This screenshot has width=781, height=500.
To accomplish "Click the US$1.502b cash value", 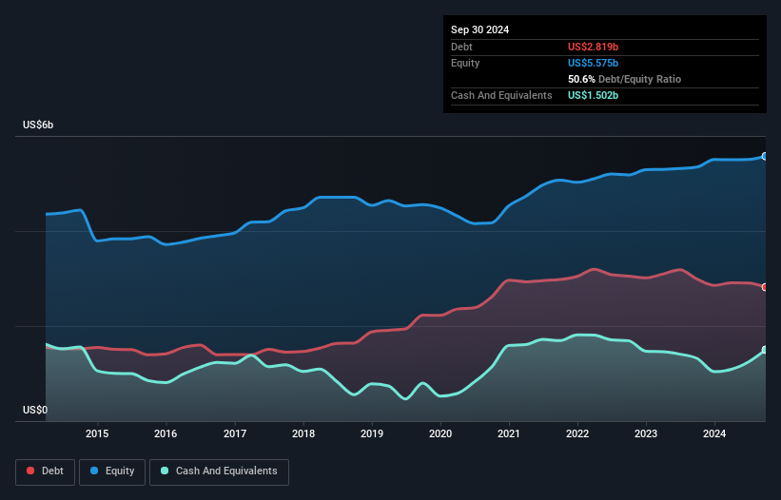I will click(x=593, y=95).
